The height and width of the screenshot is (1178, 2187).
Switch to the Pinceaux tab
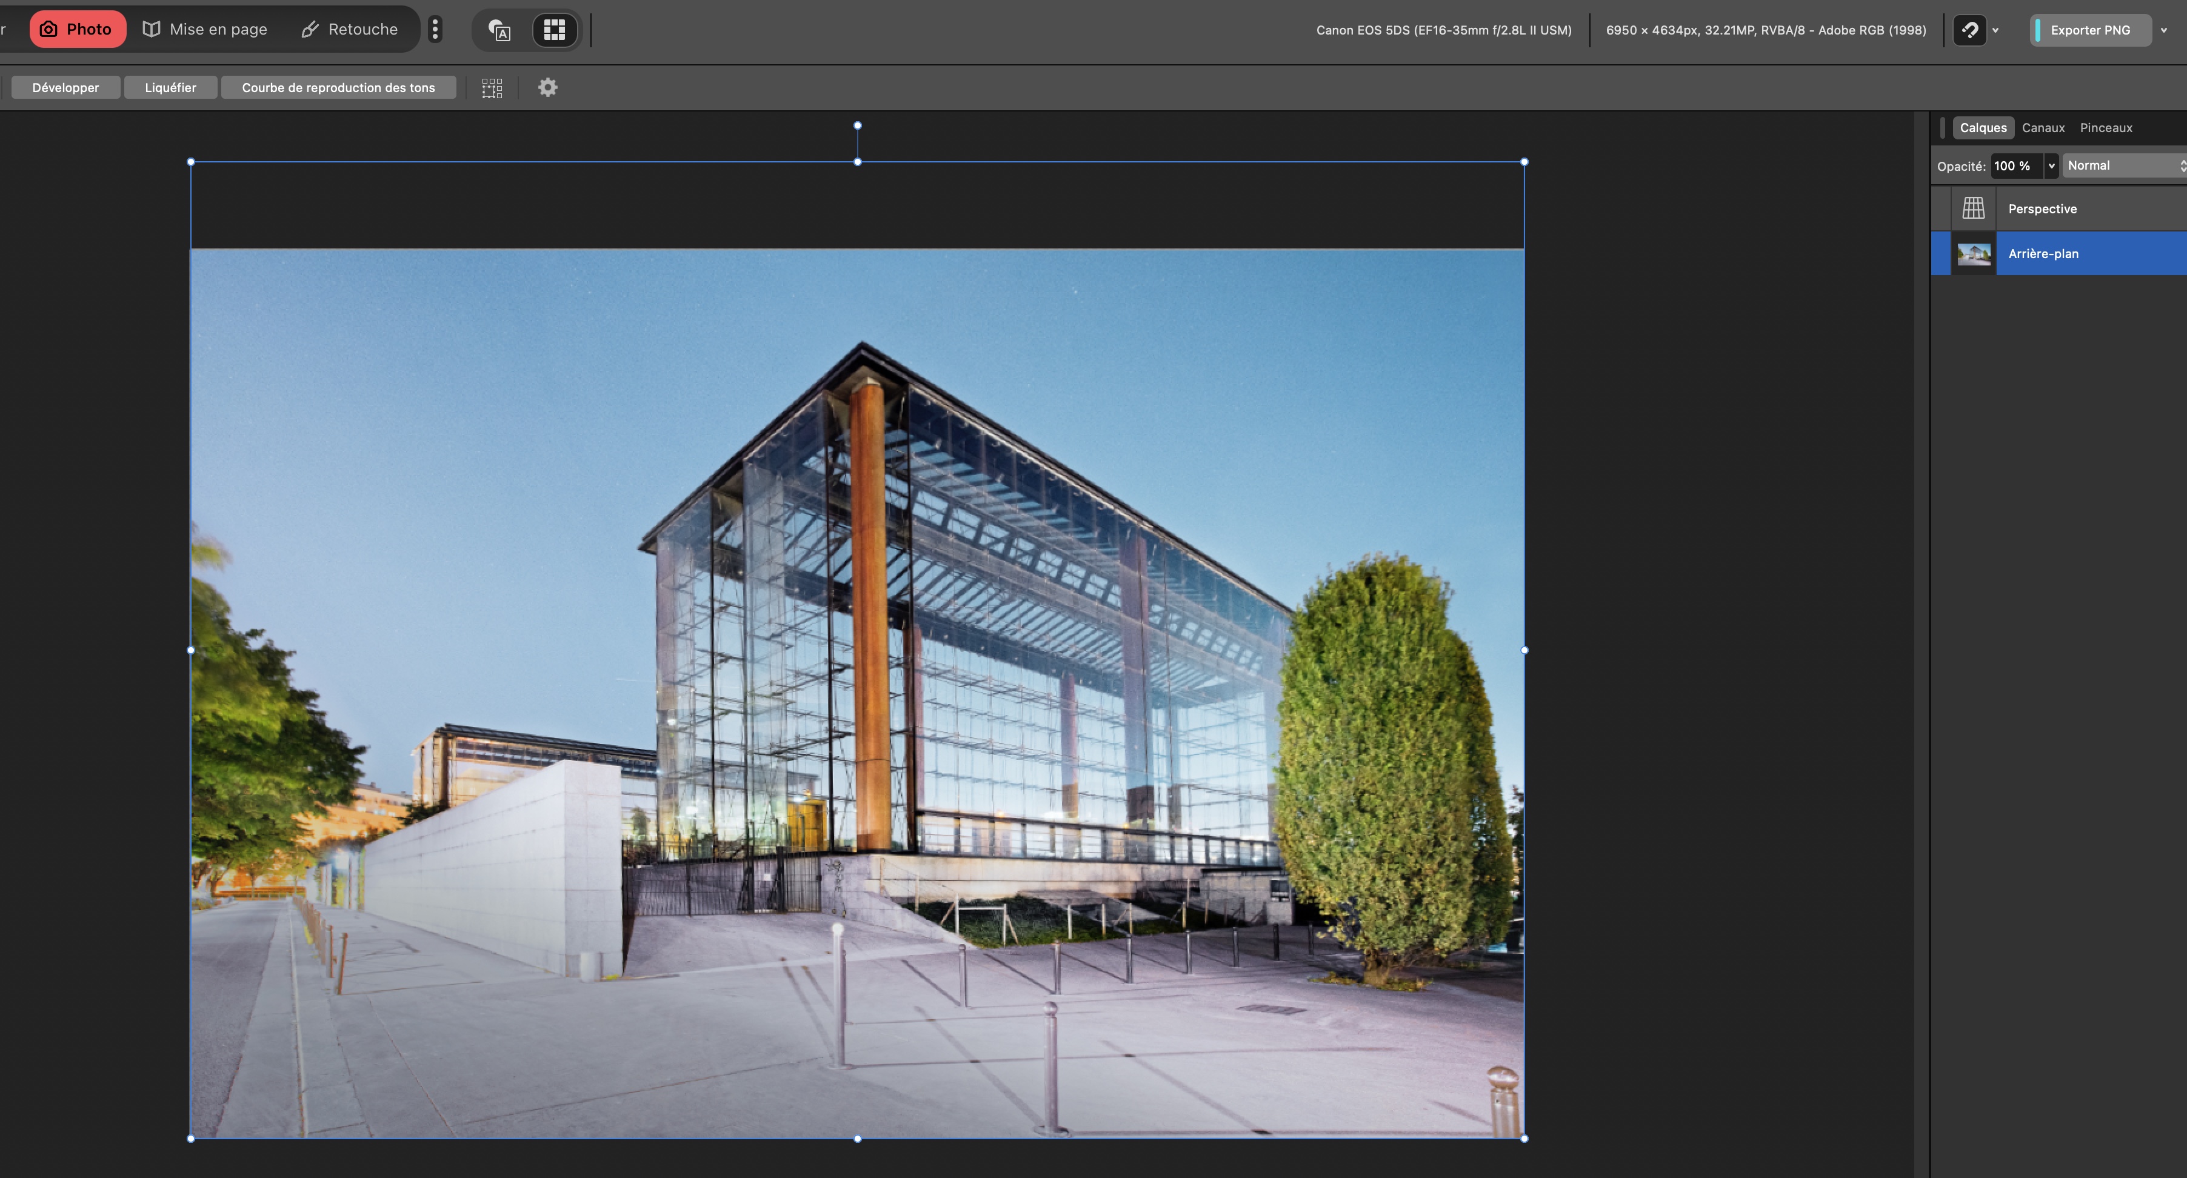point(2106,128)
